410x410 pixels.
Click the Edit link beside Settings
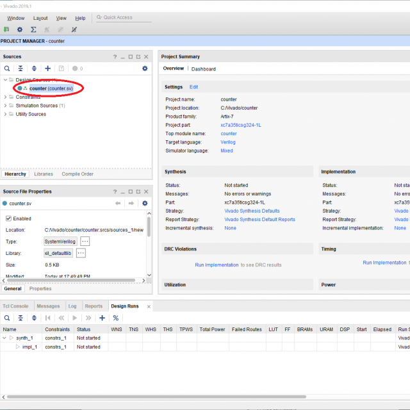click(193, 86)
